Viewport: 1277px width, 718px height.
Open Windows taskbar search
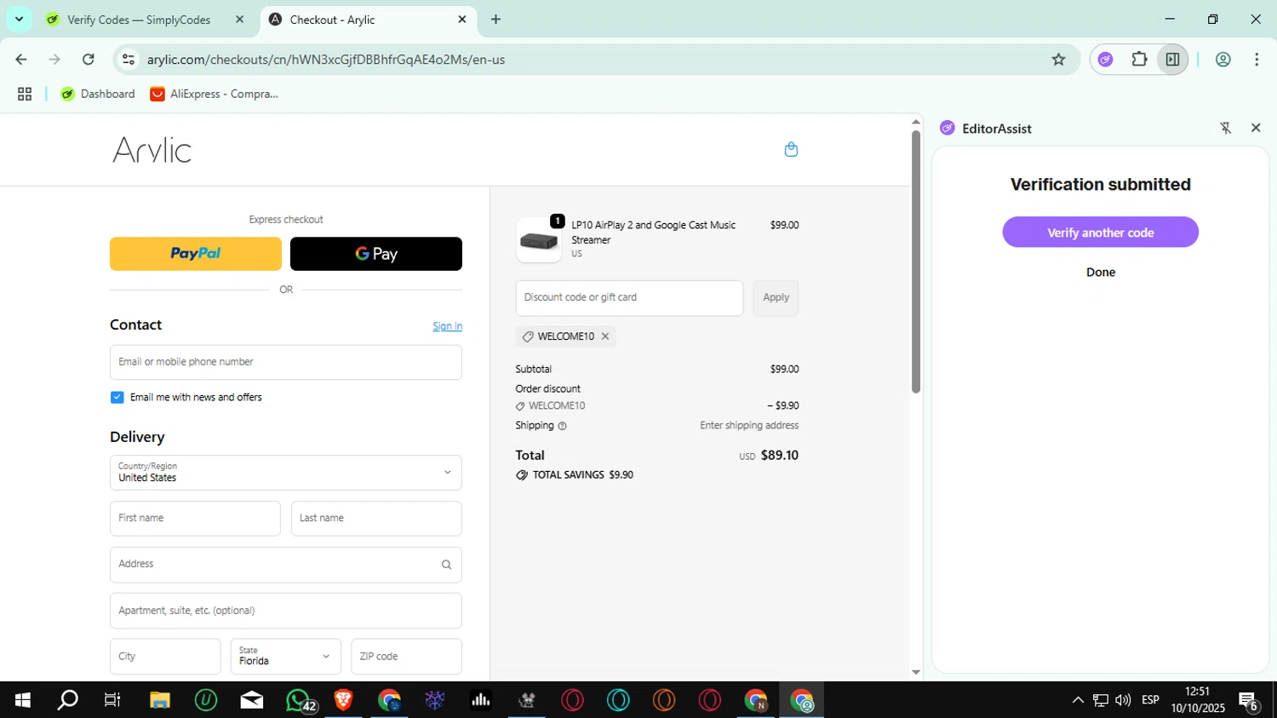point(67,700)
